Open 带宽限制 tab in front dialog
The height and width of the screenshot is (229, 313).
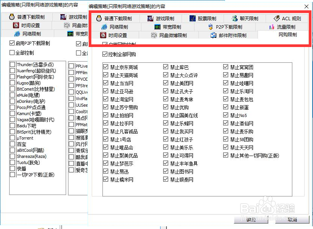coord(168,27)
